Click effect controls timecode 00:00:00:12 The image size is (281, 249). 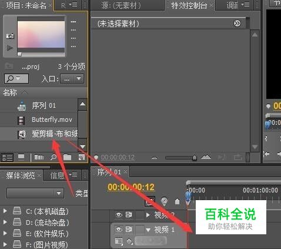click(x=118, y=157)
